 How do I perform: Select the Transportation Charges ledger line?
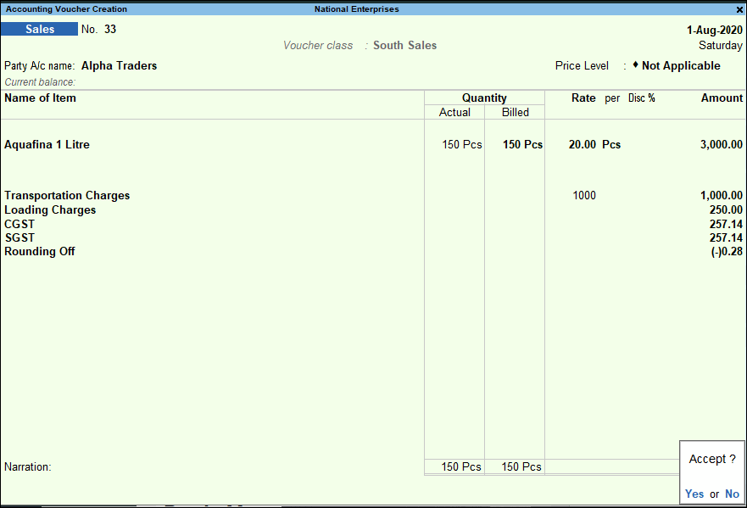pos(67,195)
